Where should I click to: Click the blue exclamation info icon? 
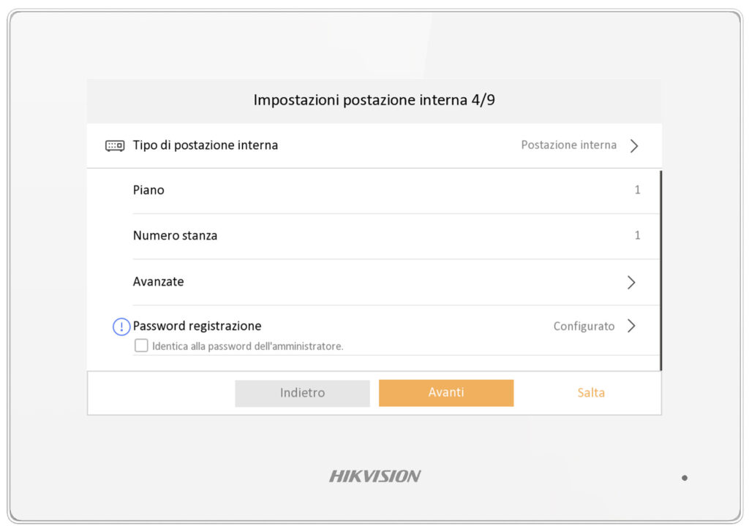[121, 327]
